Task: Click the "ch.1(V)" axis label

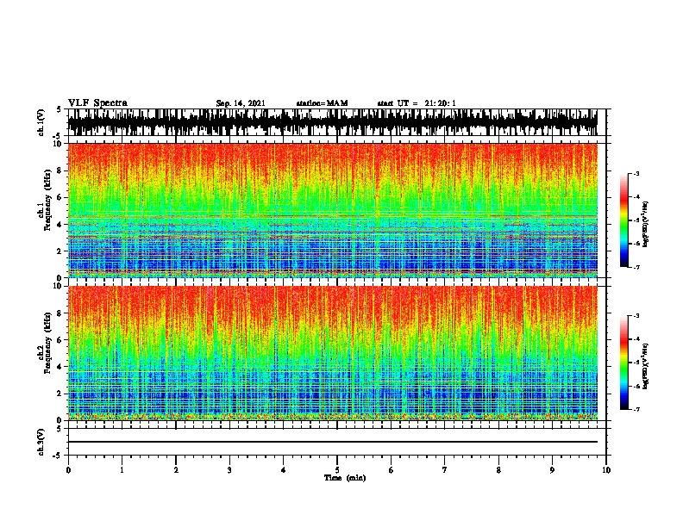Action: 41,122
